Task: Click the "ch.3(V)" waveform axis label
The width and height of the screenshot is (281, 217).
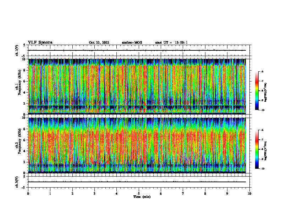Action: click(17, 182)
